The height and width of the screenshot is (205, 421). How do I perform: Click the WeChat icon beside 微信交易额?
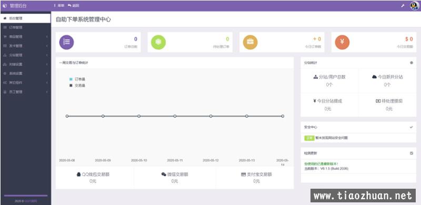pos(164,175)
